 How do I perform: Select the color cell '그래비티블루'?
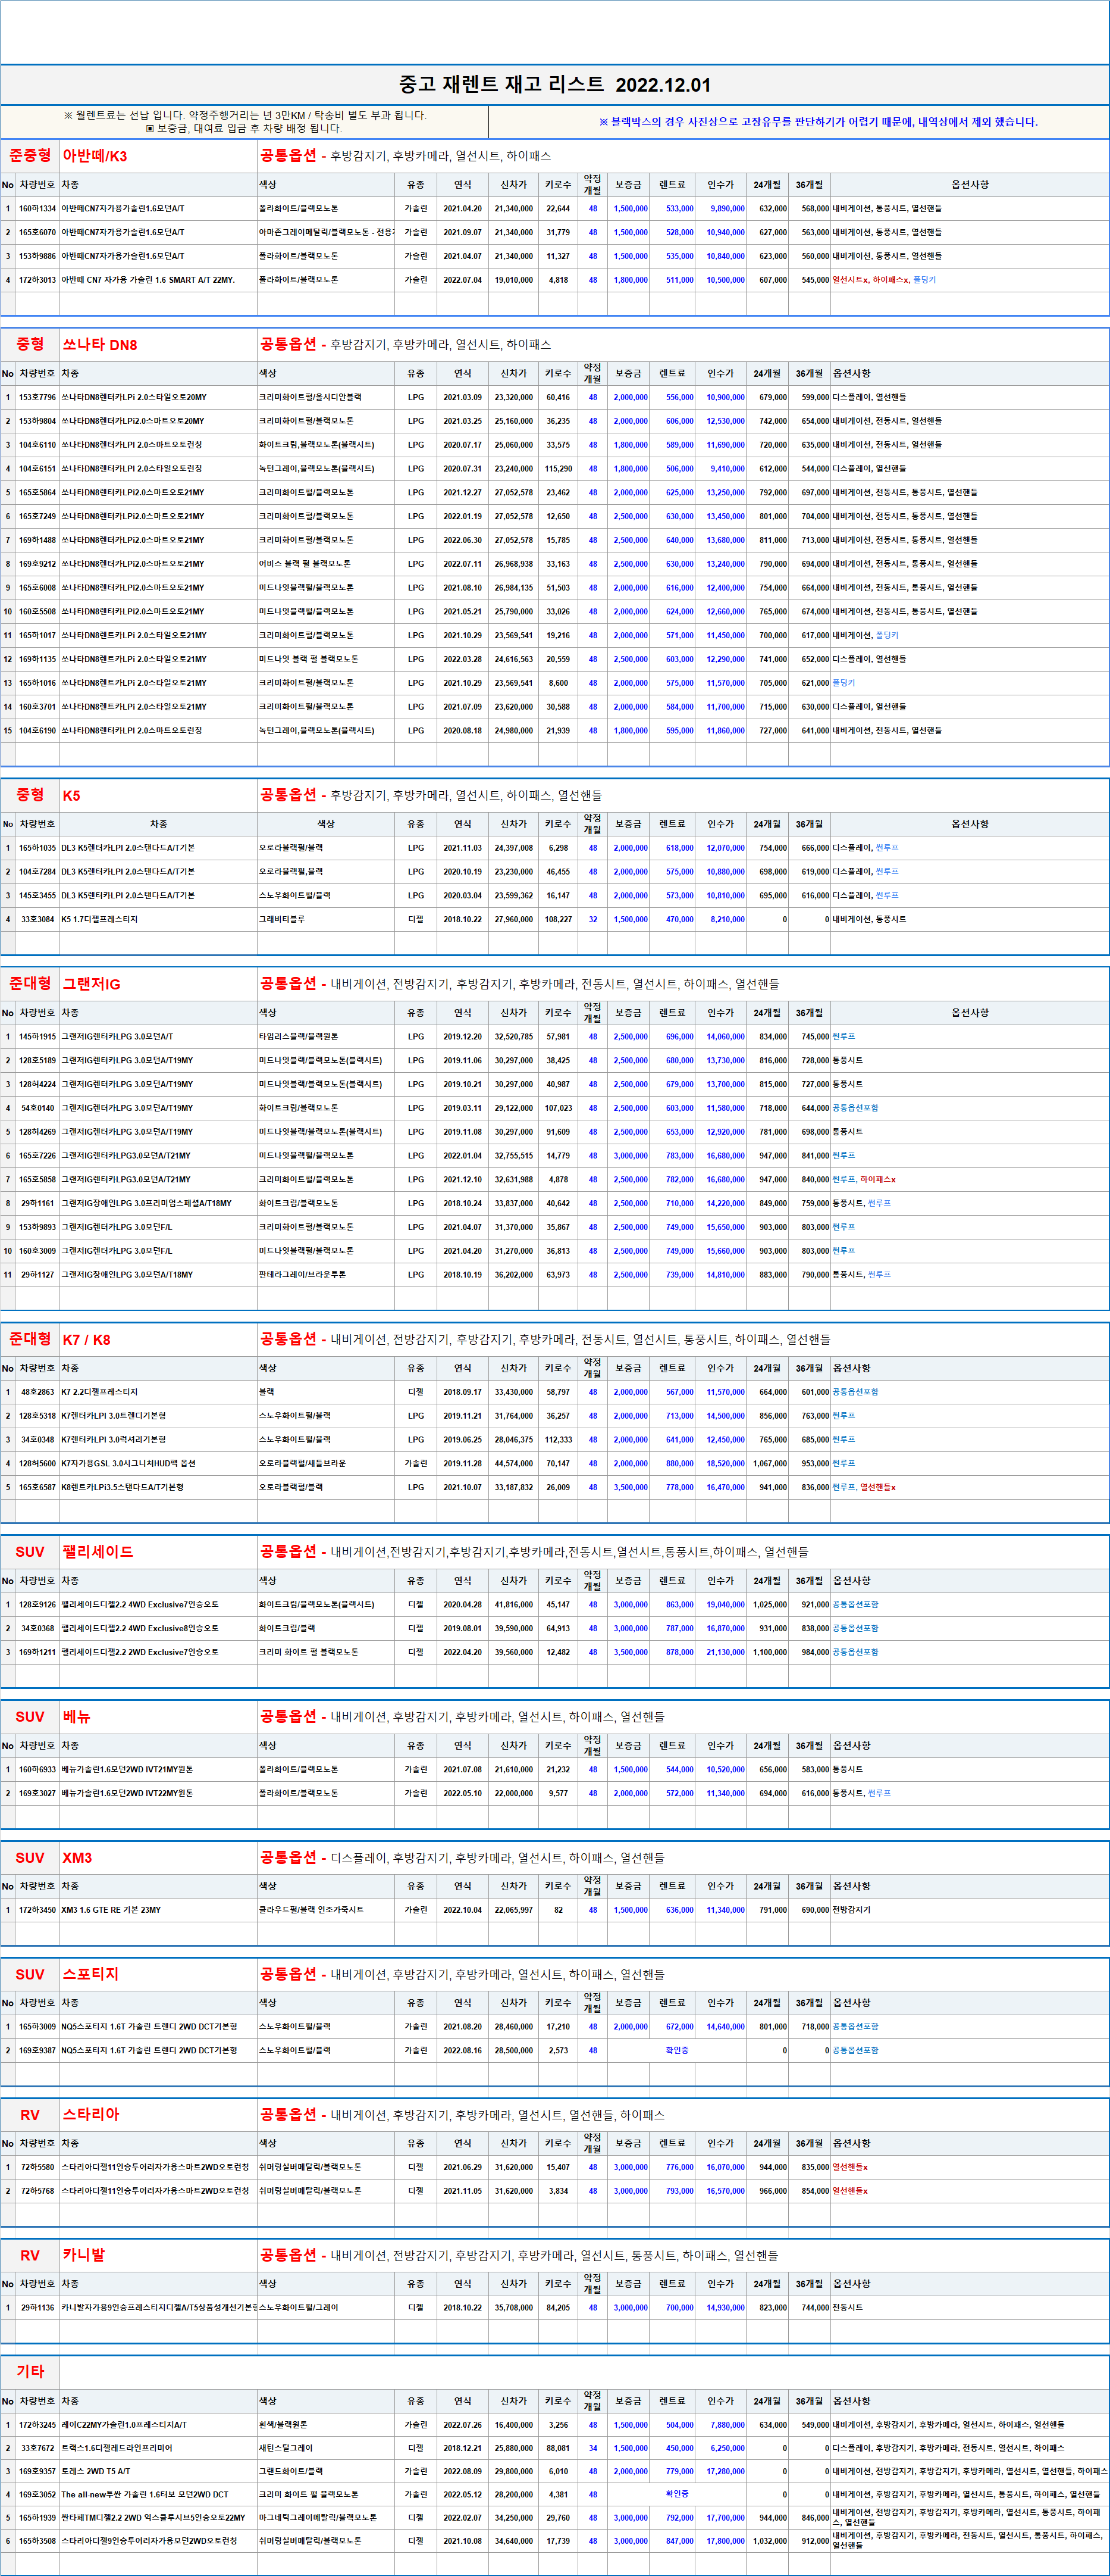282,919
